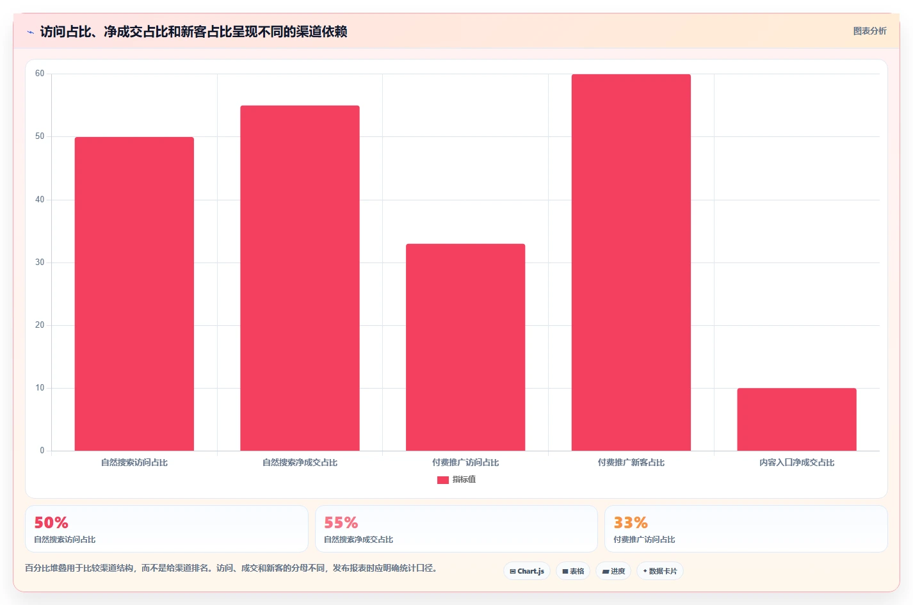Click the 数据卡片 tag icon
The image size is (913, 605).
pos(645,571)
